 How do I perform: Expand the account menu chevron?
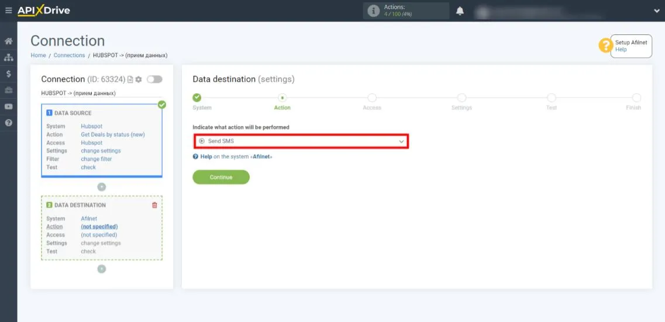tap(656, 11)
